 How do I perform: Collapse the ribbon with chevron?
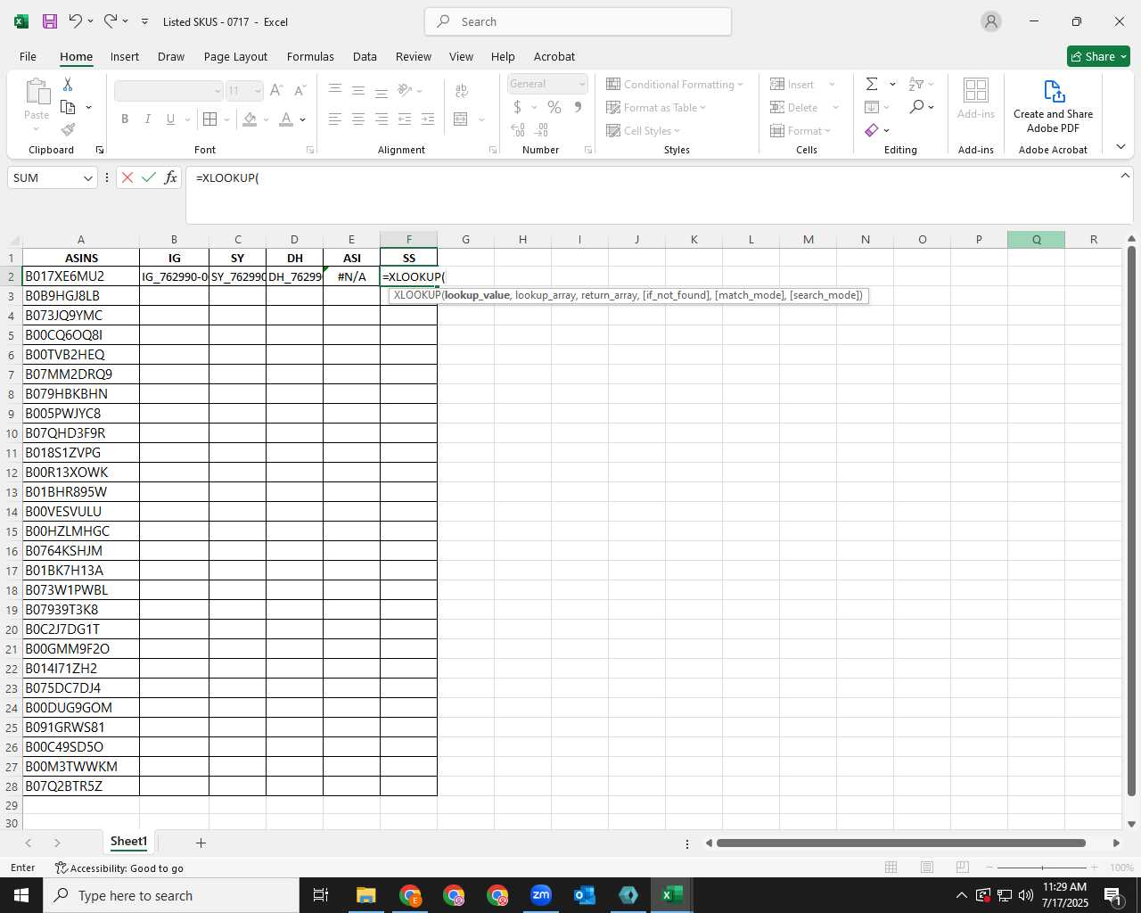coord(1120,147)
